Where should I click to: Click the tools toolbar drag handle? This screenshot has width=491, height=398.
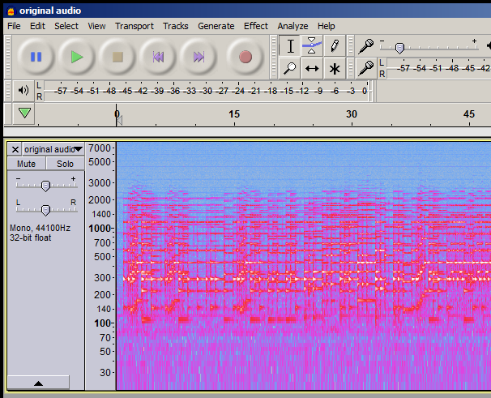coord(274,57)
